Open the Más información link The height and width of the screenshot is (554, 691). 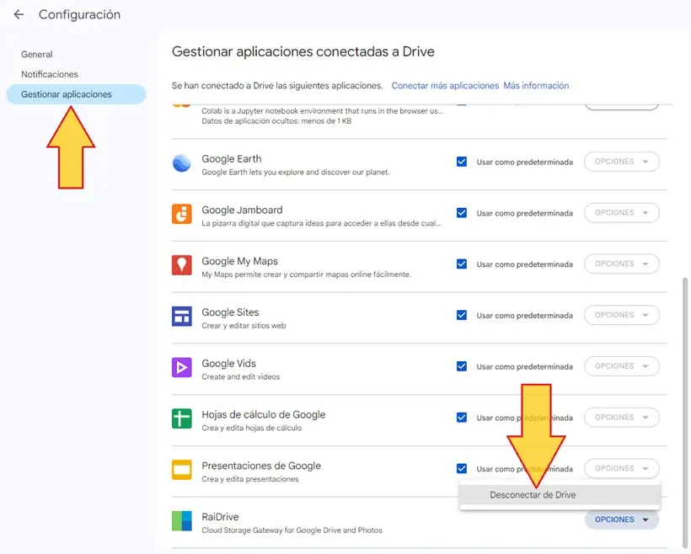(x=536, y=85)
